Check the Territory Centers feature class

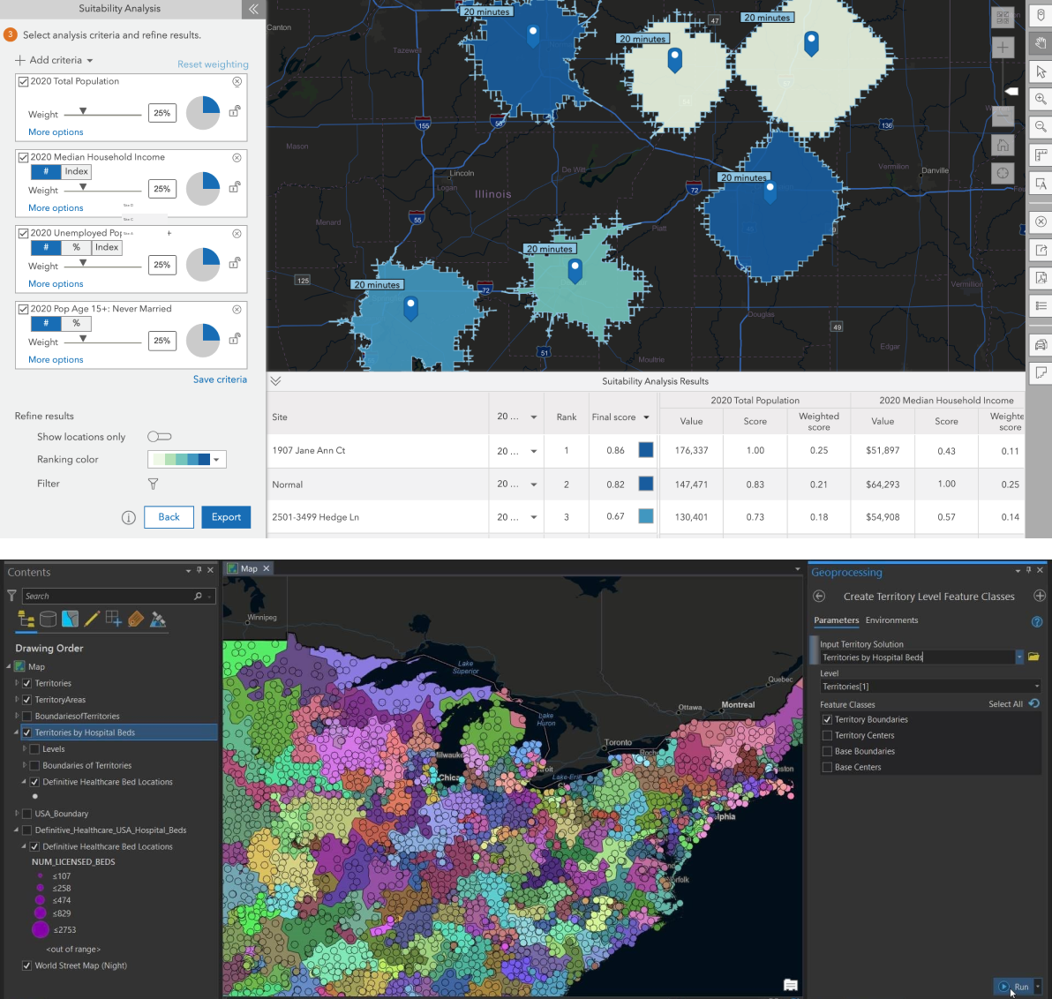[x=826, y=734]
